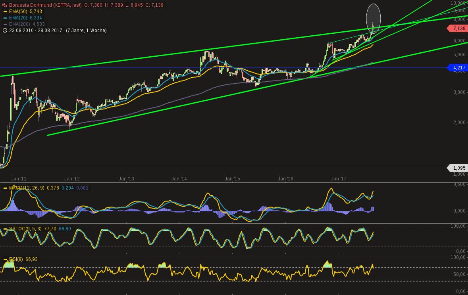468x295 pixels.
Task: Click the (7 Jahre, 1 Woche) period text
Action: [86, 31]
